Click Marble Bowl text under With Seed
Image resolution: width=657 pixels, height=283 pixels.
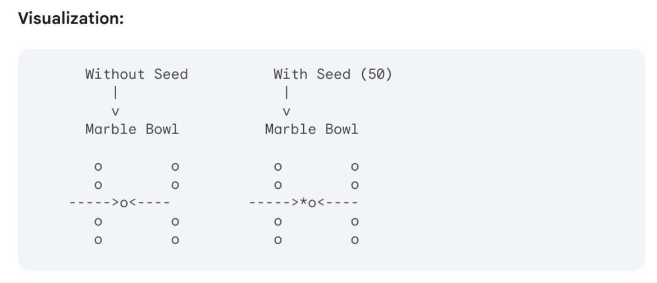pyautogui.click(x=312, y=129)
